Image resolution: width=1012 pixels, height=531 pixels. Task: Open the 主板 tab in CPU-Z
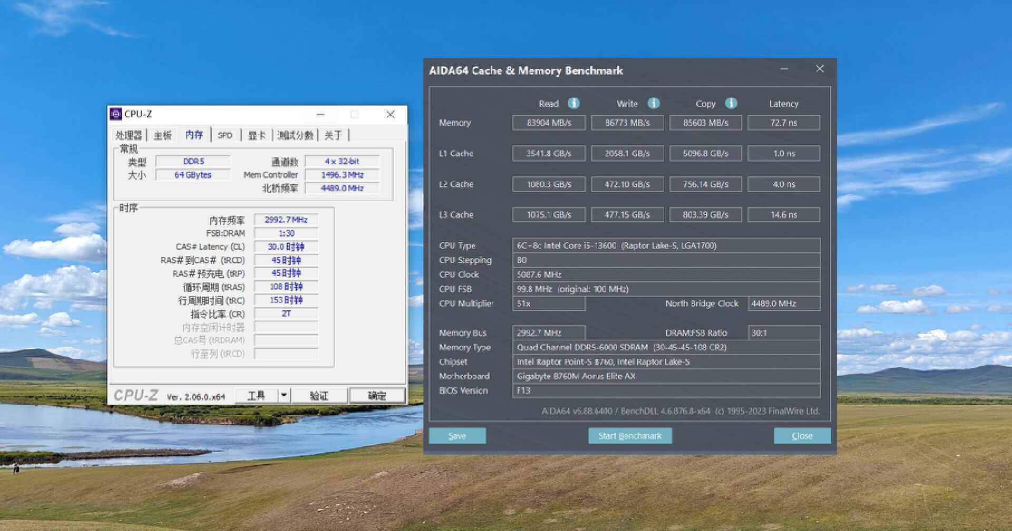[162, 135]
